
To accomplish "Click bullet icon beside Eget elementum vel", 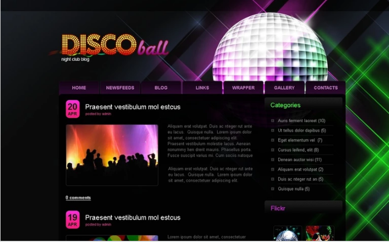I will (273, 140).
